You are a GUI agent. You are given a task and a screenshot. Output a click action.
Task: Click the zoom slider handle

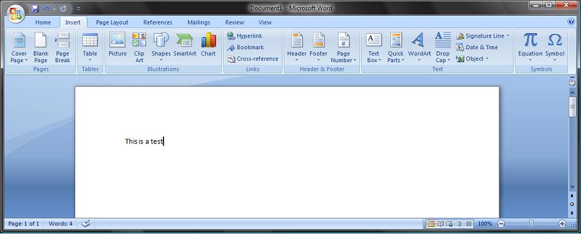coord(531,223)
